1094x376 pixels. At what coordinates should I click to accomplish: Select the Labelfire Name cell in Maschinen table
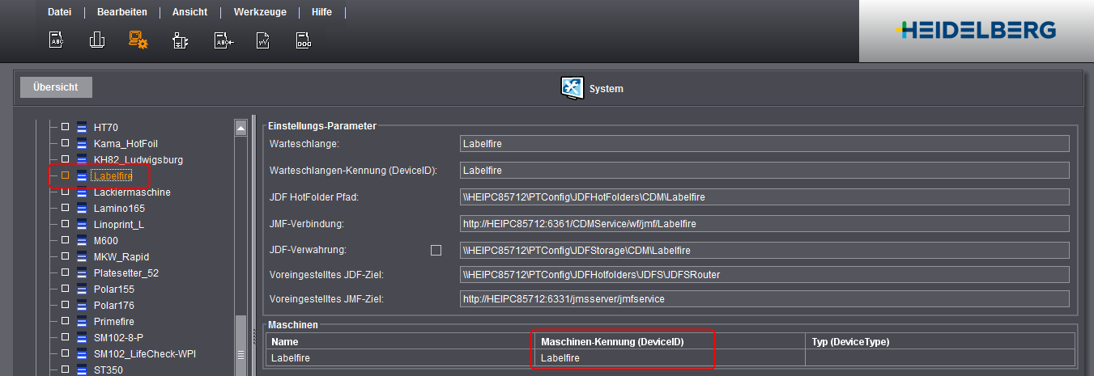pos(400,357)
